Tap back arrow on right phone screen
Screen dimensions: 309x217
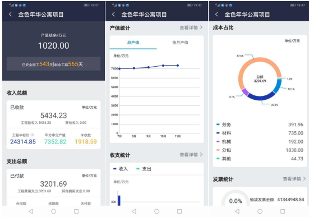point(217,14)
